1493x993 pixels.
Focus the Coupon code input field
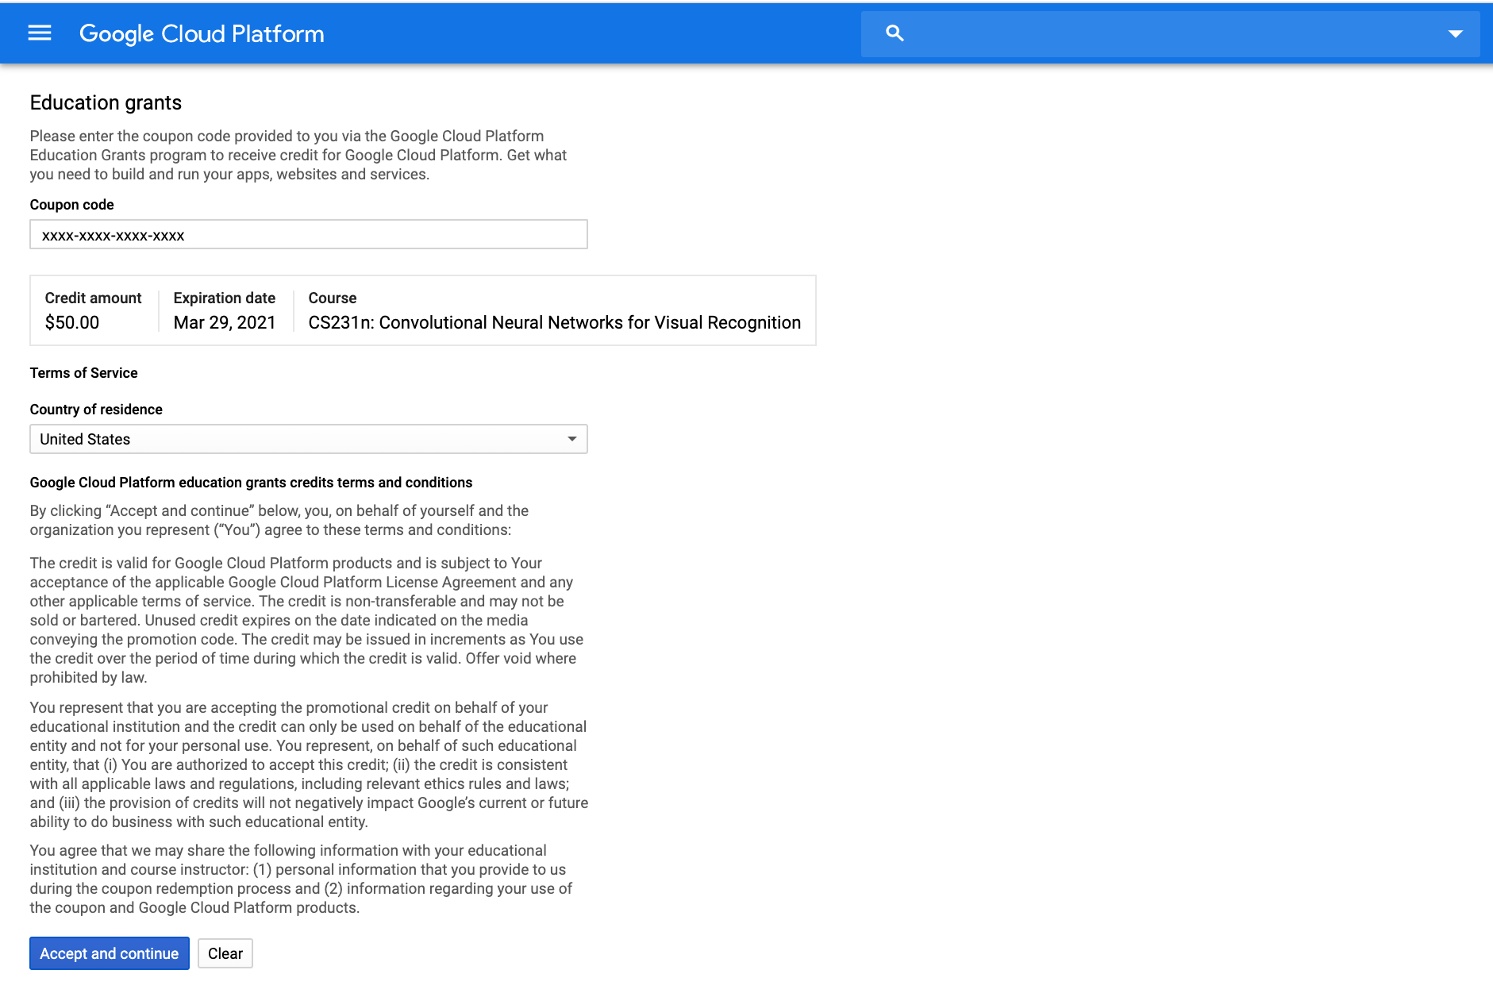point(309,234)
